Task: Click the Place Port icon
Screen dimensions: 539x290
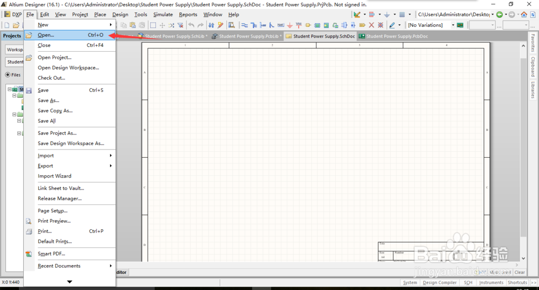Action: [x=362, y=25]
